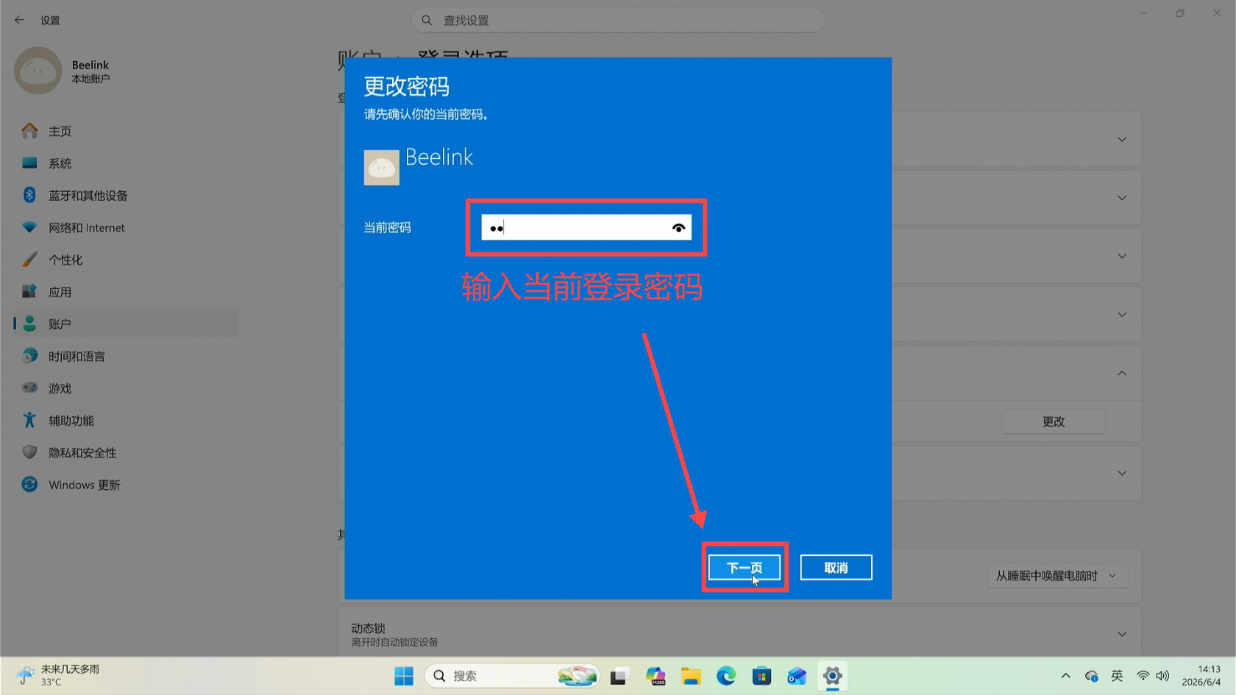Click the Settings gear taskbar icon
1236x695 pixels.
832,676
